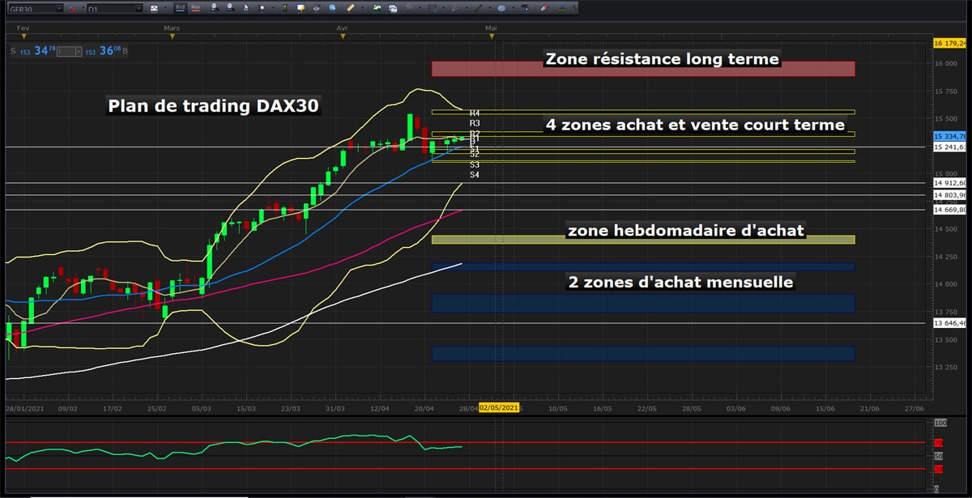Click the instrument search icon next to GER30
The width and height of the screenshot is (972, 498).
[x=73, y=8]
